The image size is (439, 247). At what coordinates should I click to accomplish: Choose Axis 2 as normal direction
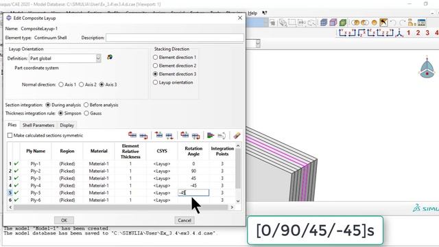[81, 84]
